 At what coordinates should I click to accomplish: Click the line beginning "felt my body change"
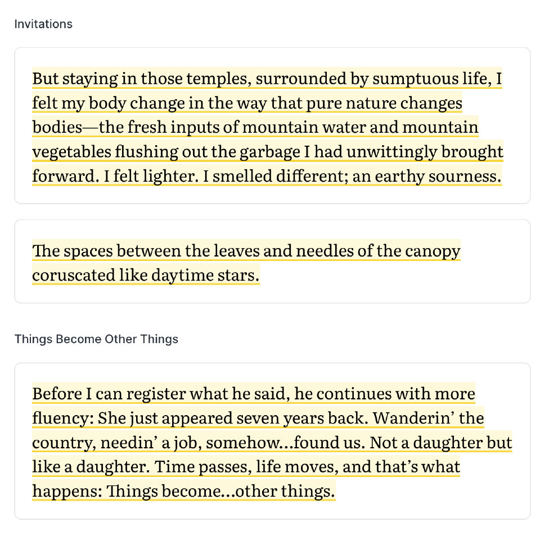[247, 103]
